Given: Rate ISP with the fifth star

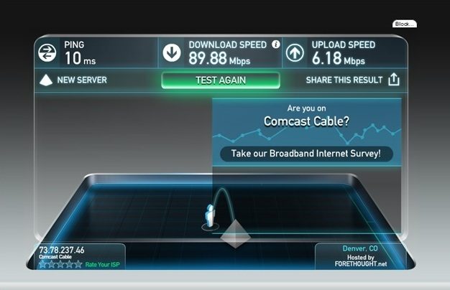Looking at the screenshot, I should pos(78,264).
